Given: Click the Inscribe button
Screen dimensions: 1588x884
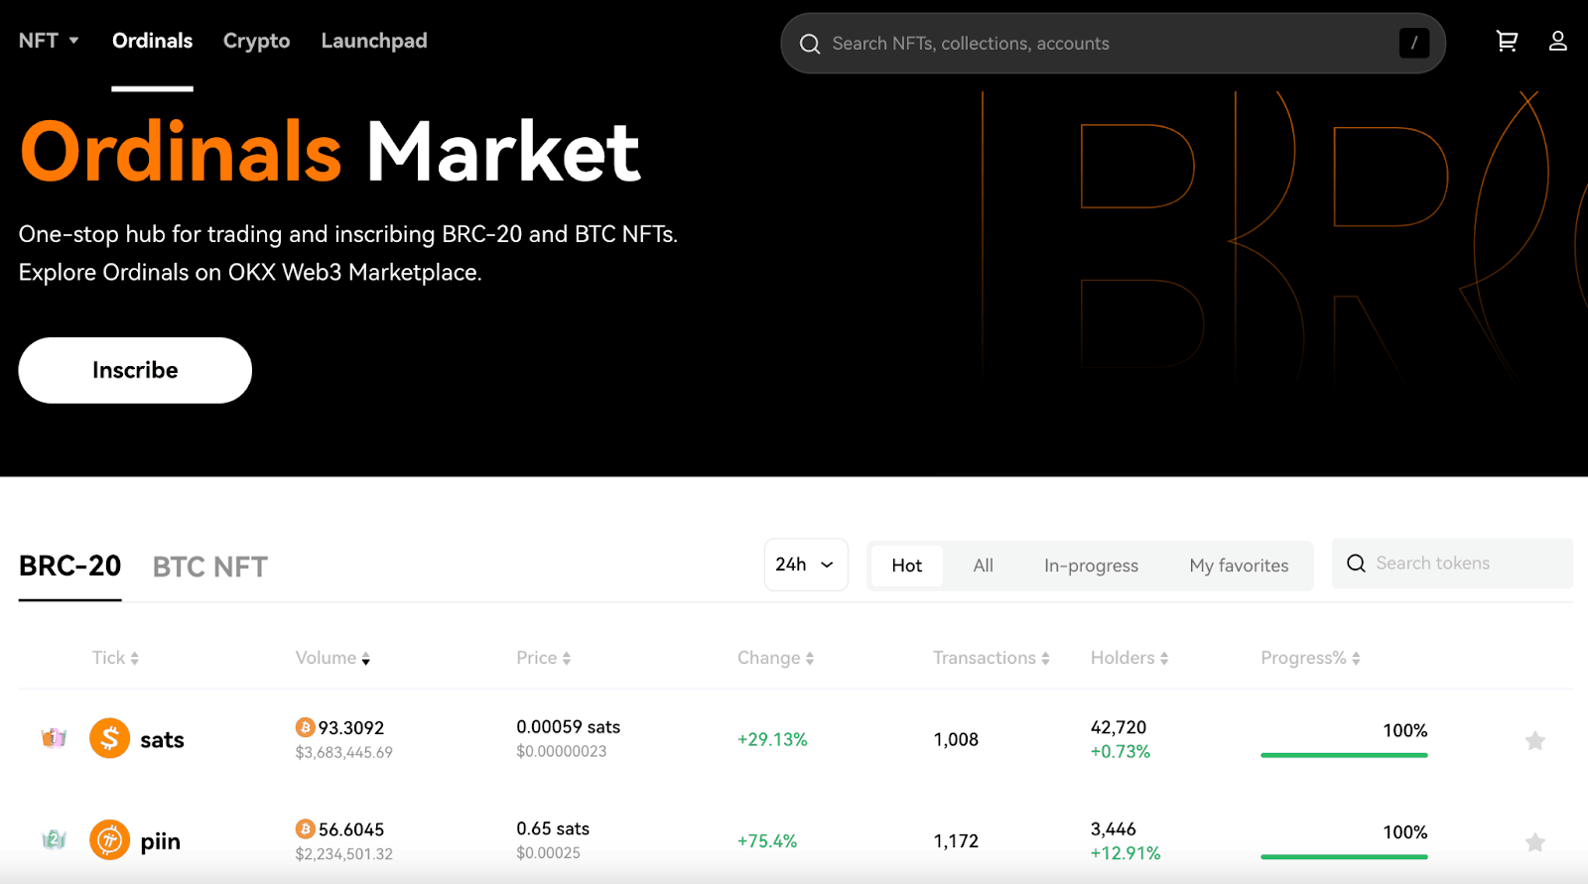Looking at the screenshot, I should (x=135, y=370).
